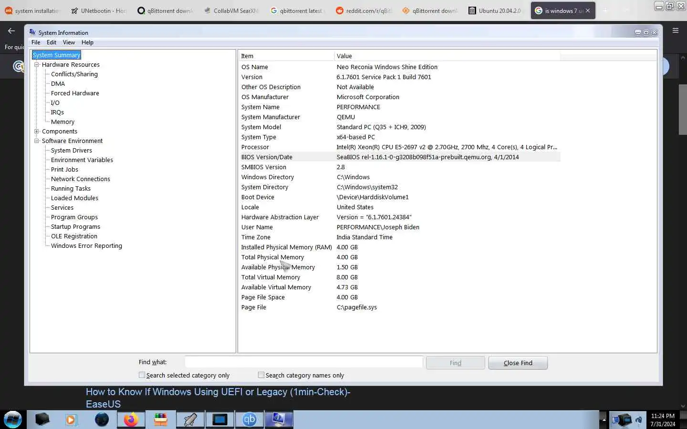The image size is (687, 429).
Task: Collapse the Hardware Resources node
Action: point(36,65)
